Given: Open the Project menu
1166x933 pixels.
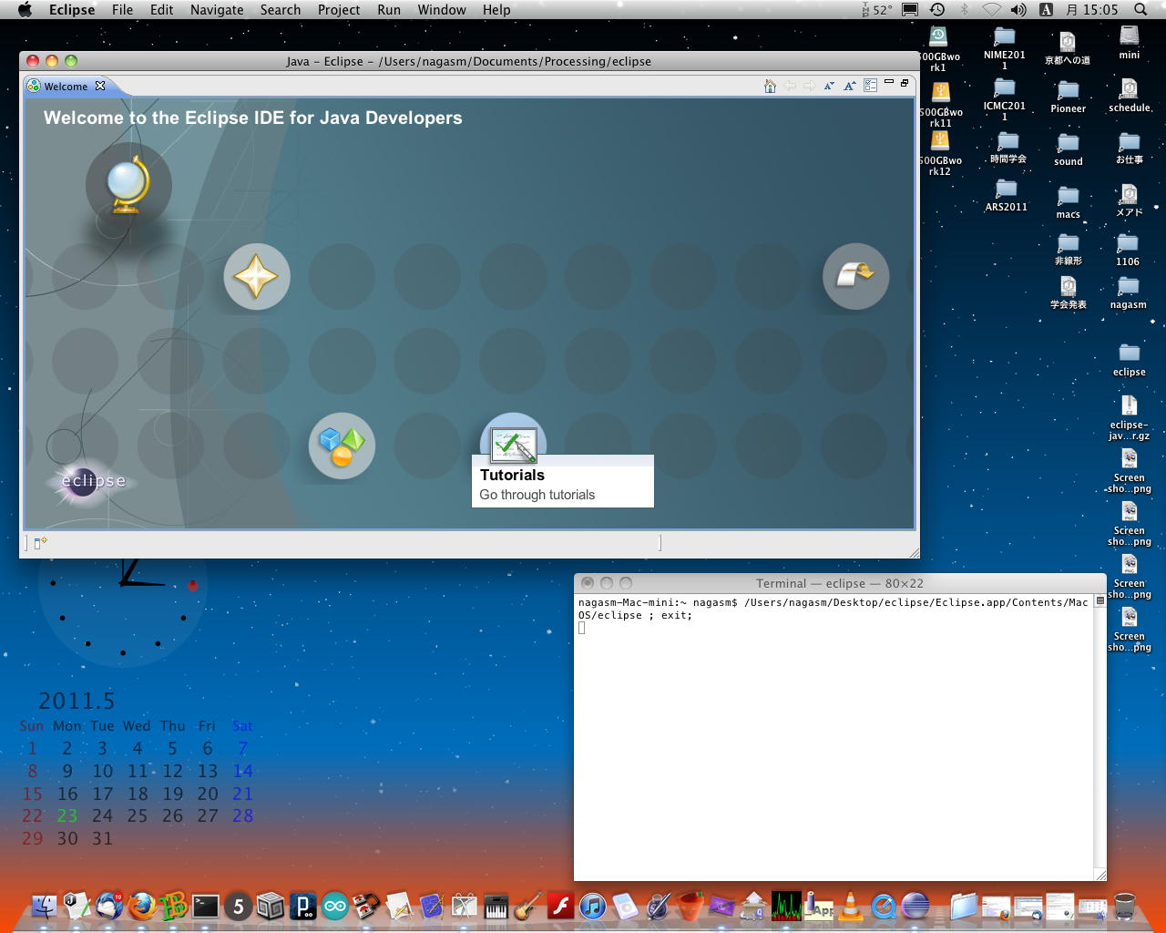Looking at the screenshot, I should coord(339,10).
